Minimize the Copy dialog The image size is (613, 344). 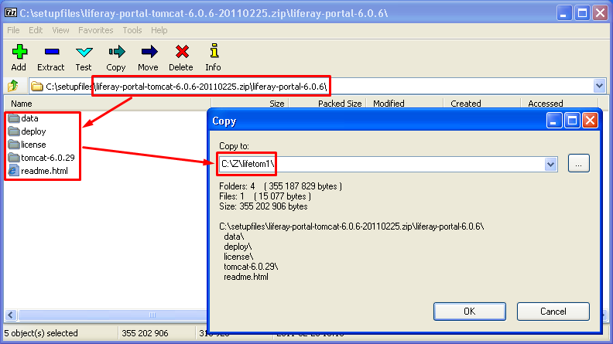[554, 121]
